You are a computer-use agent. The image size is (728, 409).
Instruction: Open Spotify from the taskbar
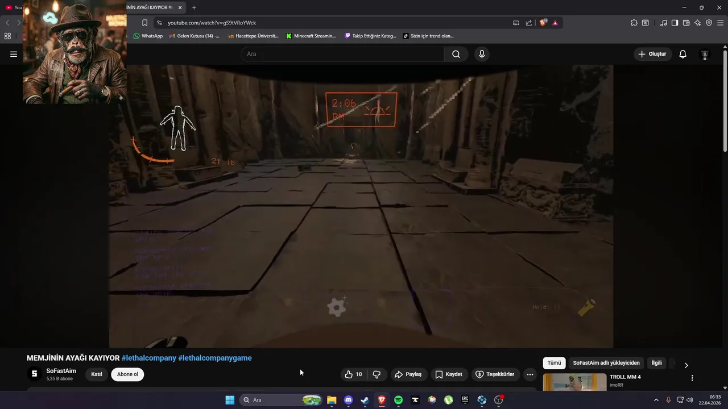click(x=398, y=400)
